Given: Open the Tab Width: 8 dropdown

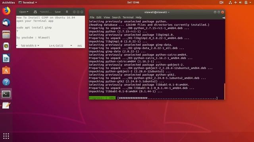Looking at the screenshot, I should pos(30,46).
